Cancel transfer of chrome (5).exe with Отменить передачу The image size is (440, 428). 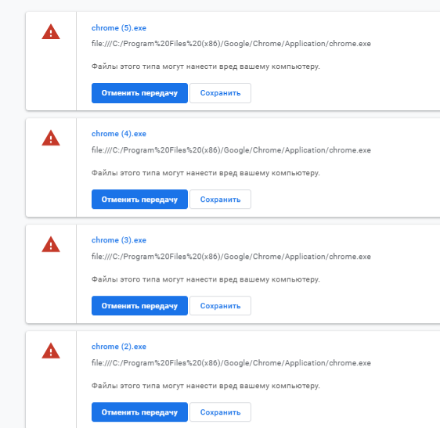139,93
